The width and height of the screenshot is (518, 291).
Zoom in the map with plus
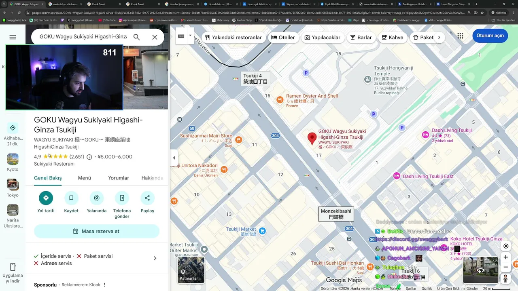(506, 257)
